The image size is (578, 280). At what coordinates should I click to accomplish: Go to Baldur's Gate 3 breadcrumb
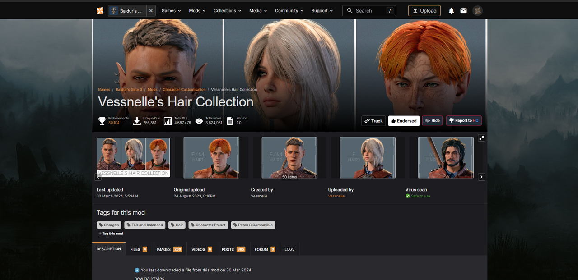tap(129, 90)
